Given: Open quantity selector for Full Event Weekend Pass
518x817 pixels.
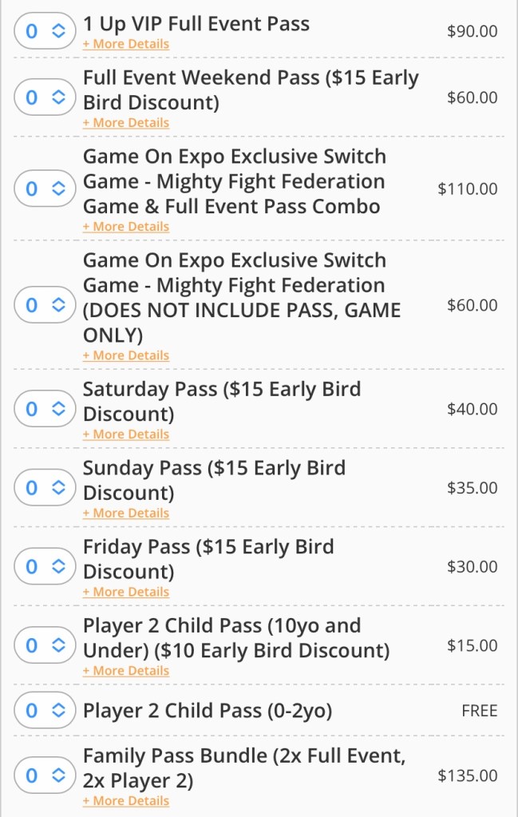Looking at the screenshot, I should point(43,97).
